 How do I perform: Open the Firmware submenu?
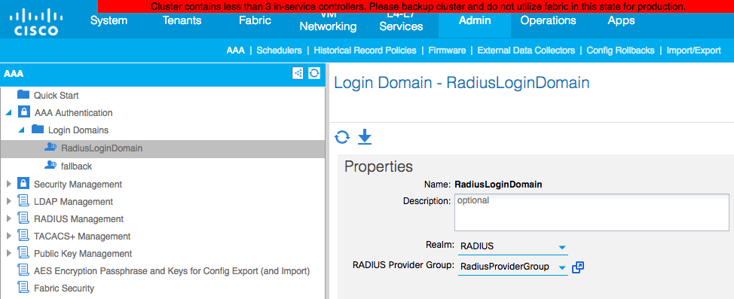coord(447,50)
